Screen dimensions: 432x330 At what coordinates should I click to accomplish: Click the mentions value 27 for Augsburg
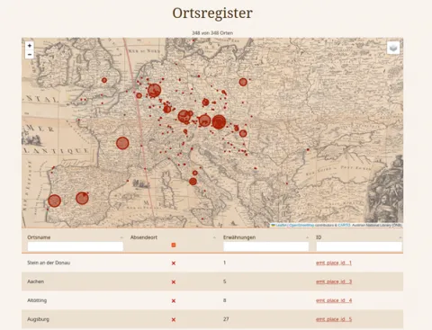click(226, 319)
